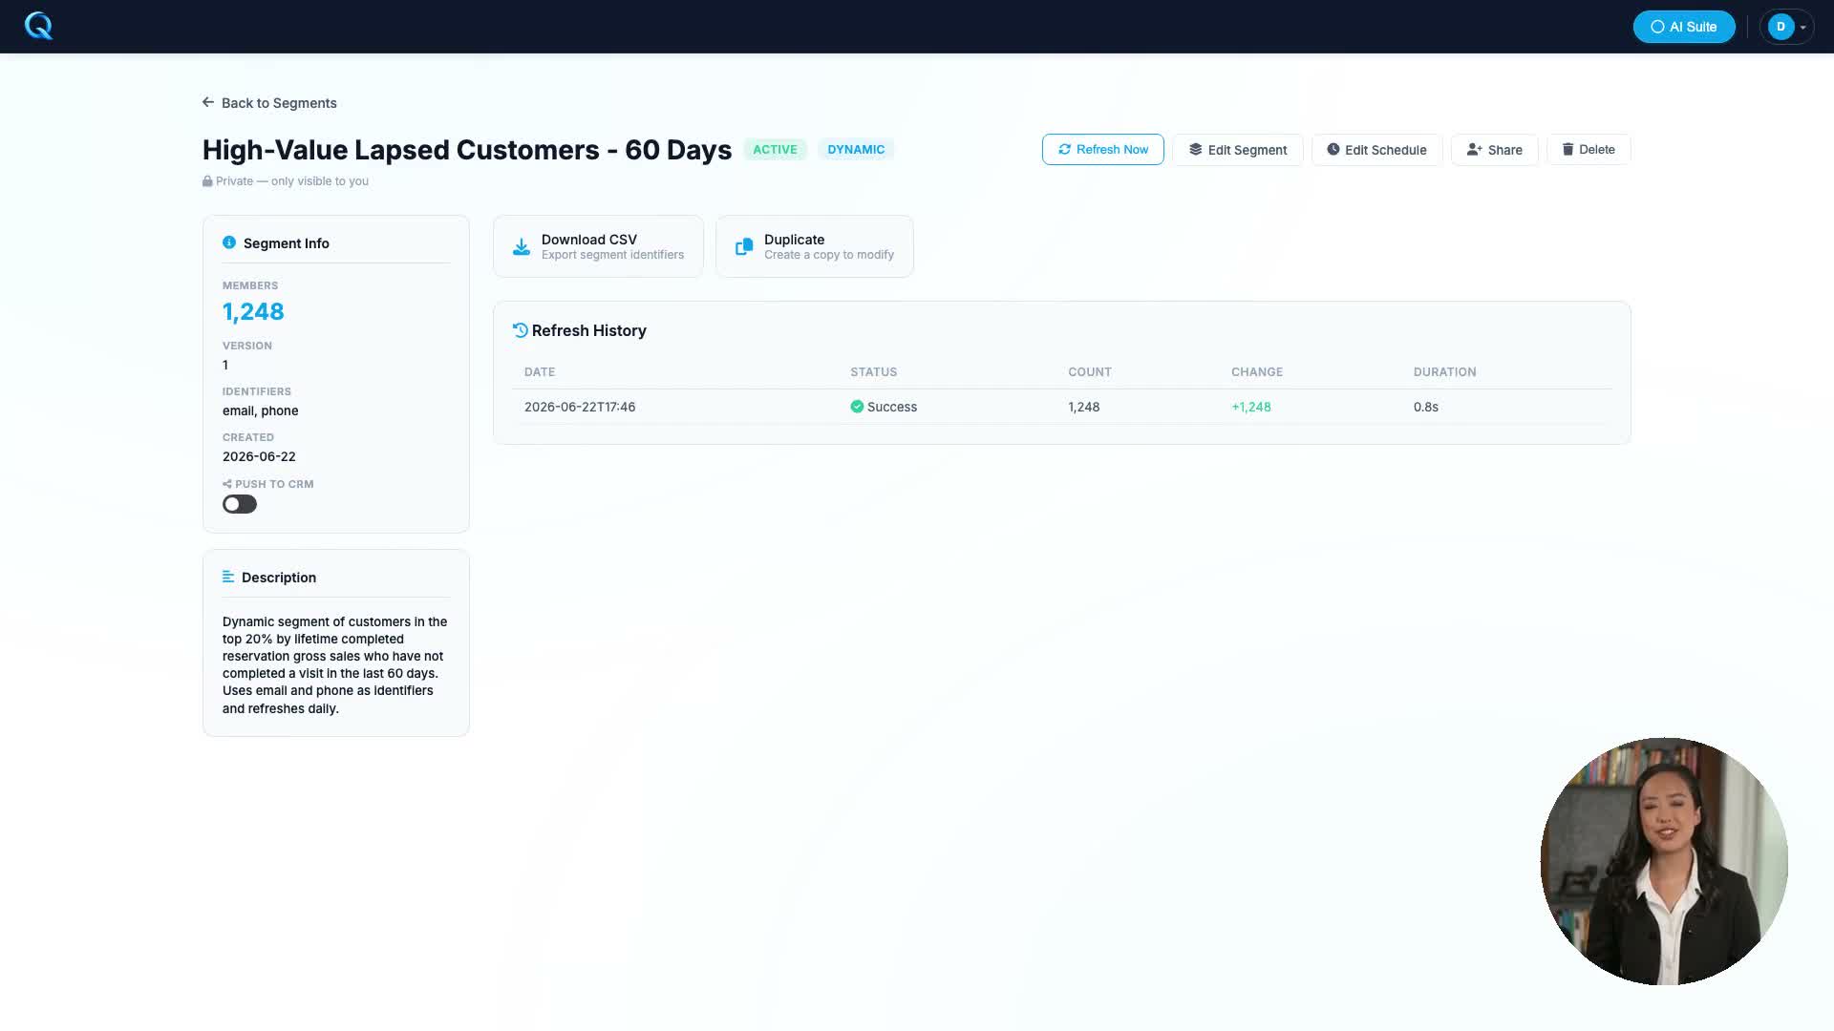Download CSV of segment identifiers
Screen dimensions: 1834x1031
tap(598, 246)
